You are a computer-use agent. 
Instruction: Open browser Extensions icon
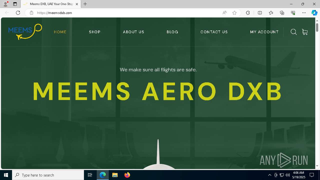248,13
